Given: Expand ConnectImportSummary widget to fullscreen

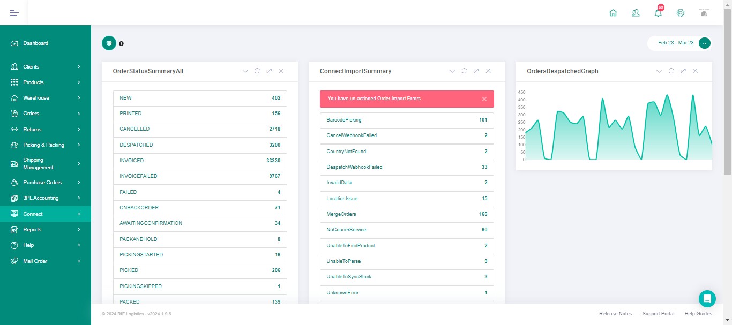Looking at the screenshot, I should [476, 71].
